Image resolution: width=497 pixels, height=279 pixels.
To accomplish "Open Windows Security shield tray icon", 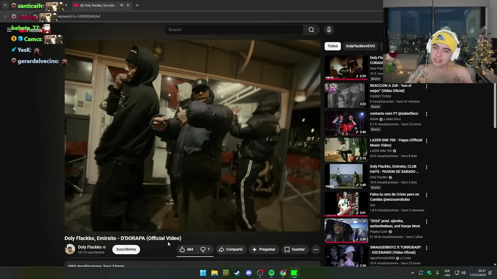I will click(429, 273).
